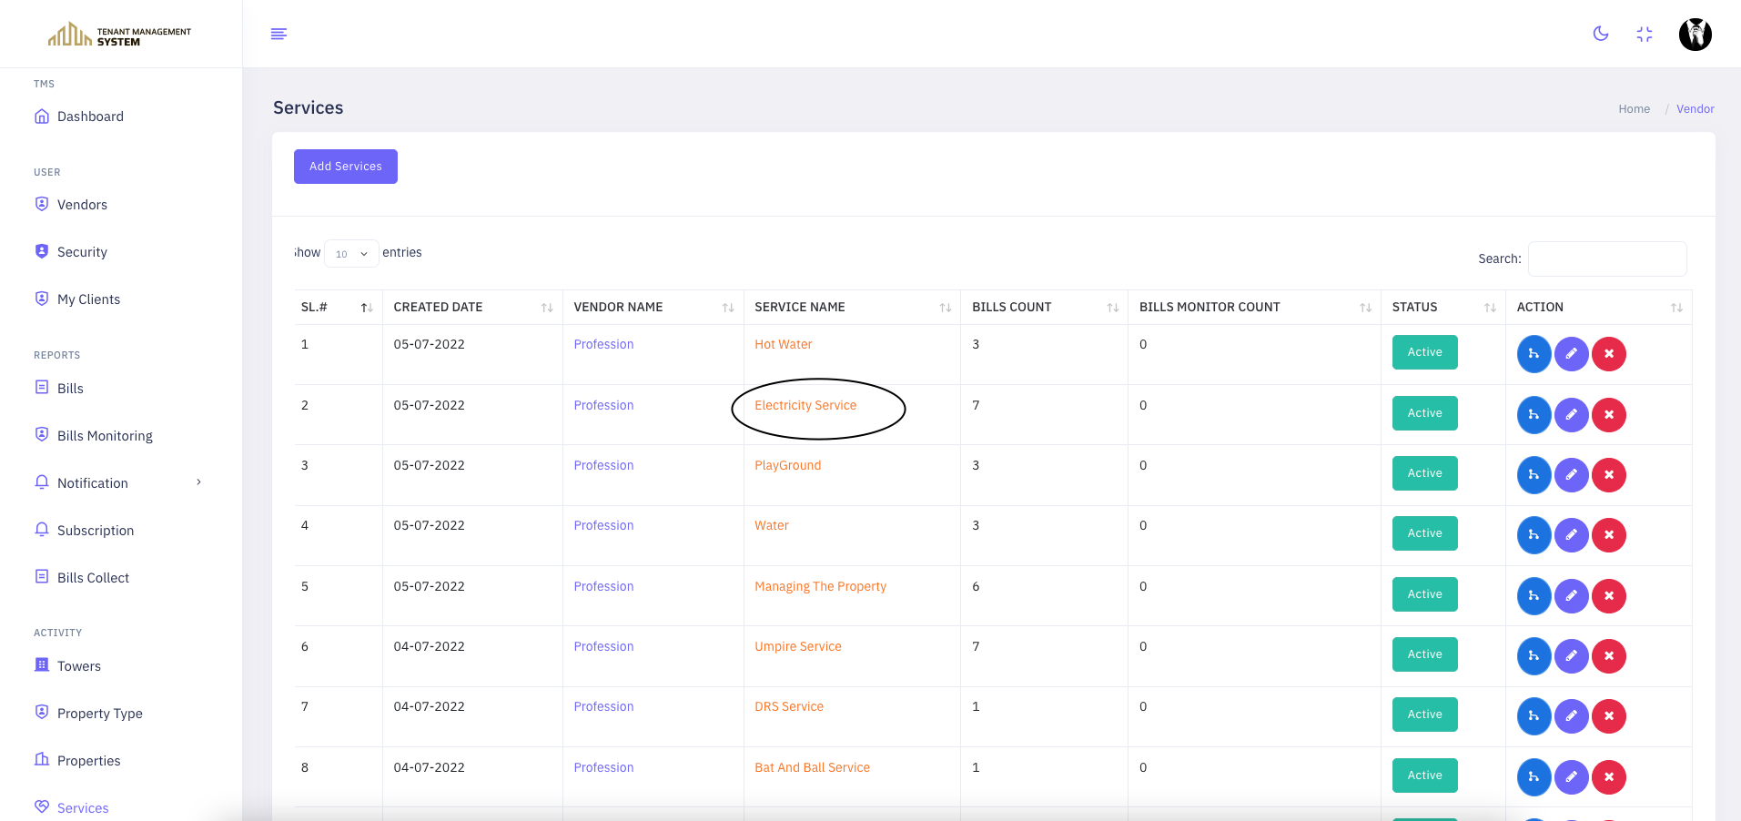Viewport: 1741px width, 821px height.
Task: Edit the Managing The Property service
Action: [1571, 596]
